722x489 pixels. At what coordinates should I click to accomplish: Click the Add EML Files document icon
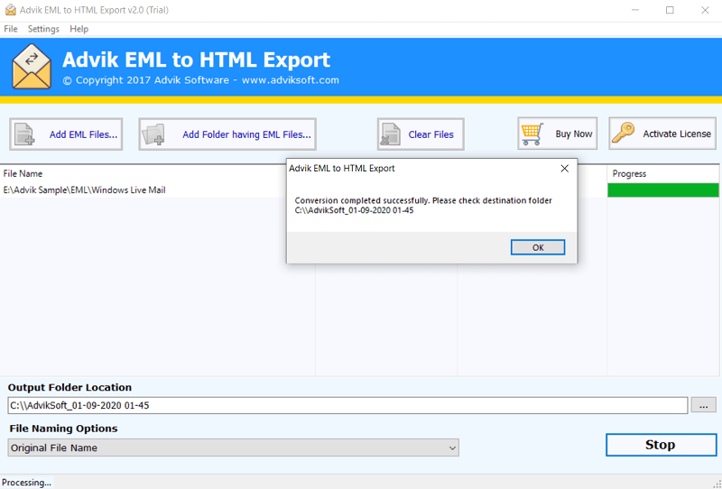(24, 134)
